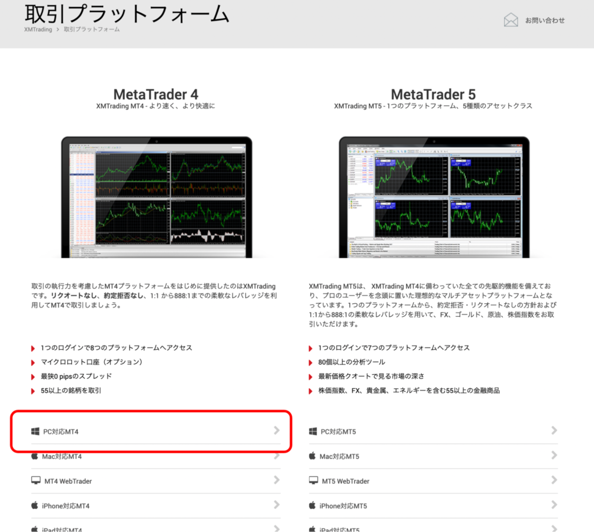
Task: Open the iPhone対応MT4 link
Action: click(x=66, y=506)
